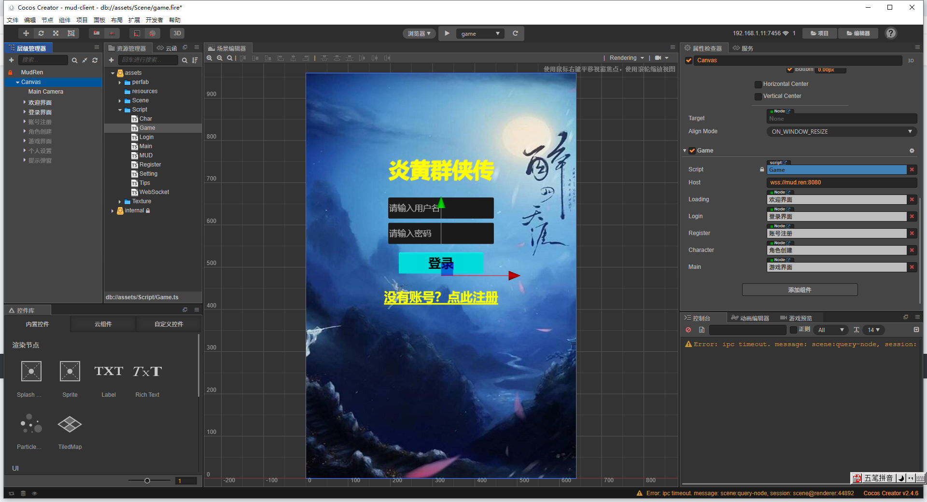The width and height of the screenshot is (927, 502).
Task: Open the scene editor panel menu
Action: click(x=673, y=47)
